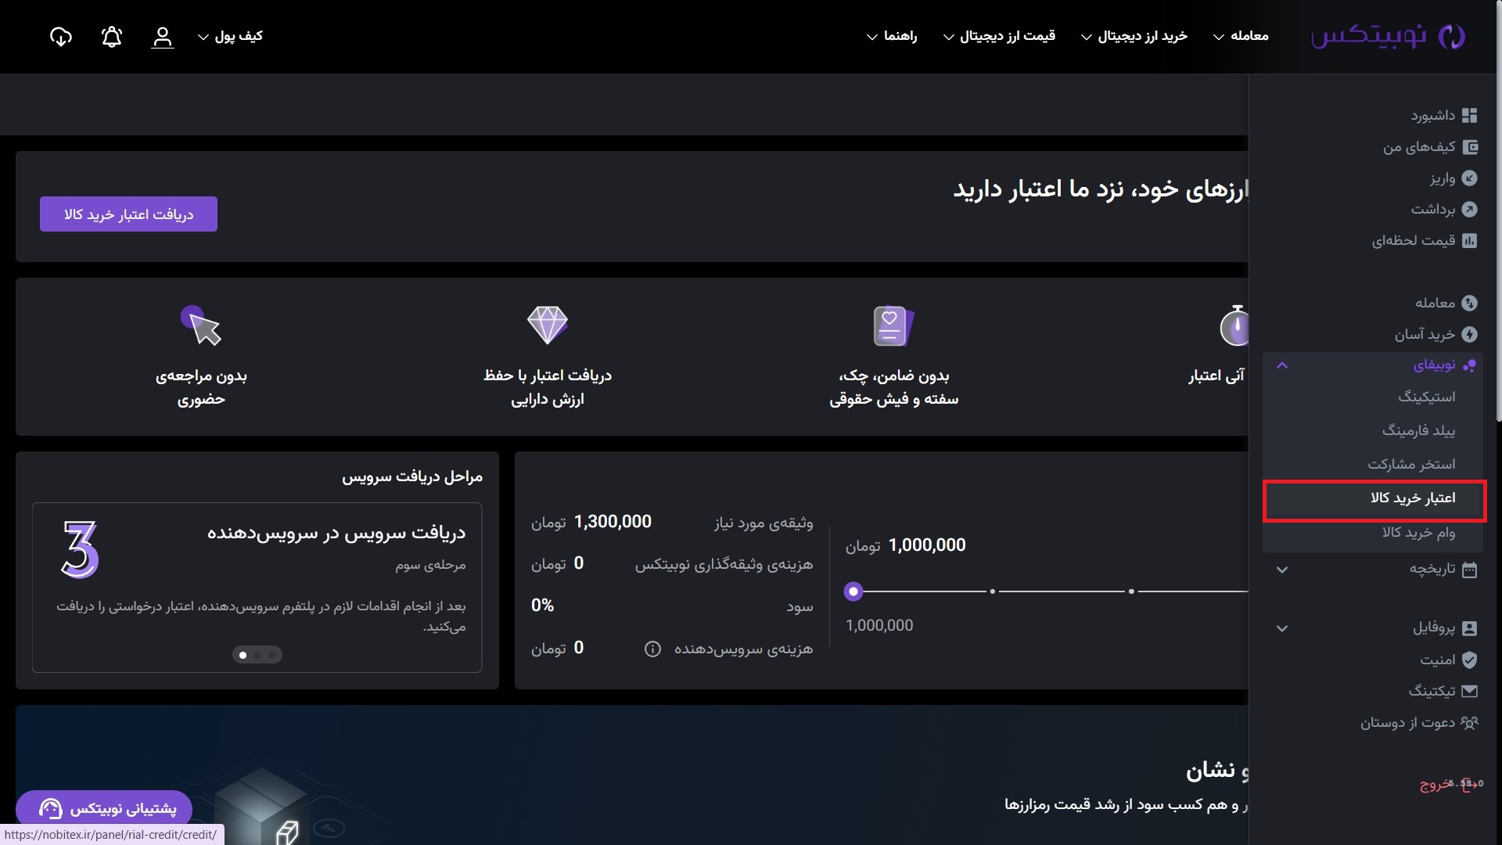Expand the راهنما header menu

pyautogui.click(x=892, y=37)
